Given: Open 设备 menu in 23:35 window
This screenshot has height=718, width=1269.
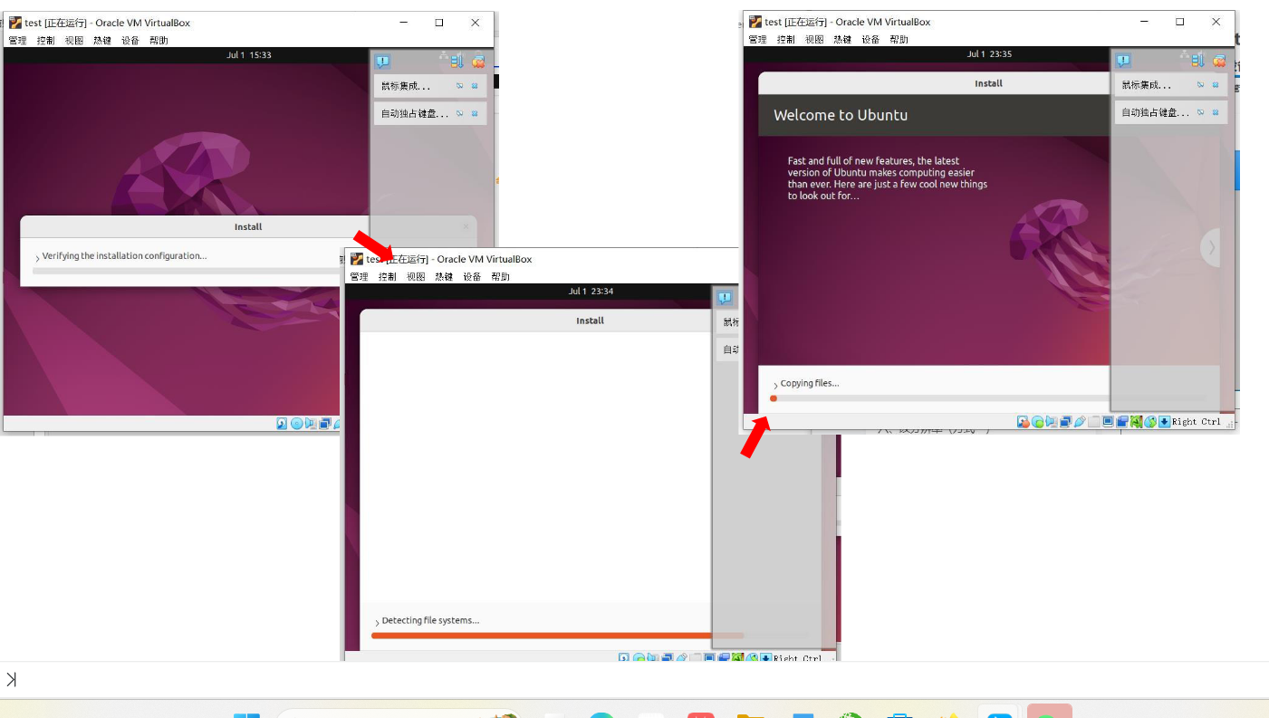Looking at the screenshot, I should (870, 39).
